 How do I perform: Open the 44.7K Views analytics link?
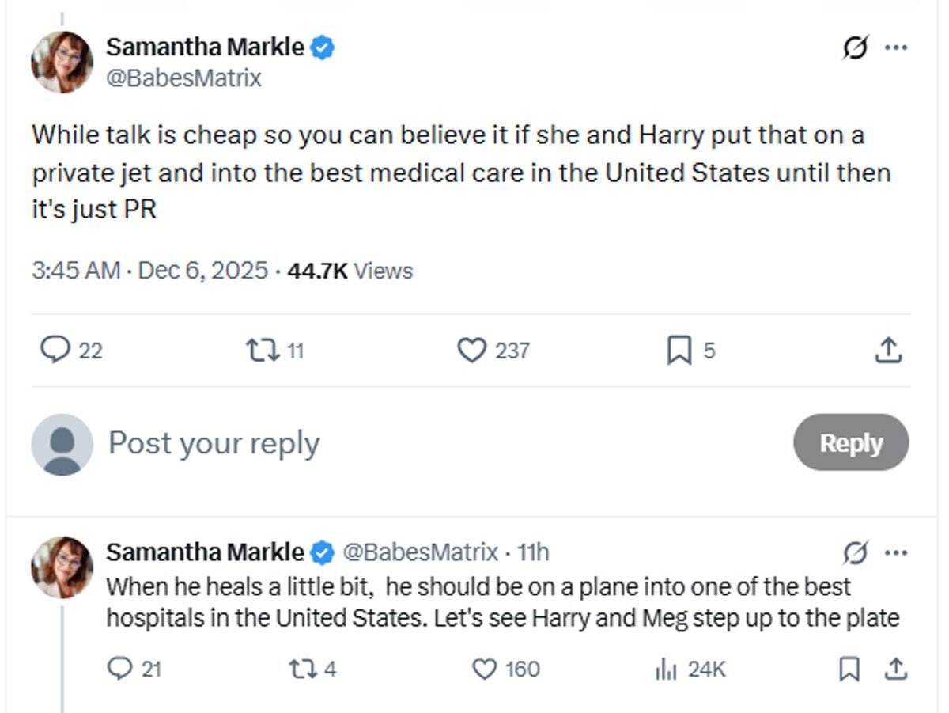coord(350,271)
